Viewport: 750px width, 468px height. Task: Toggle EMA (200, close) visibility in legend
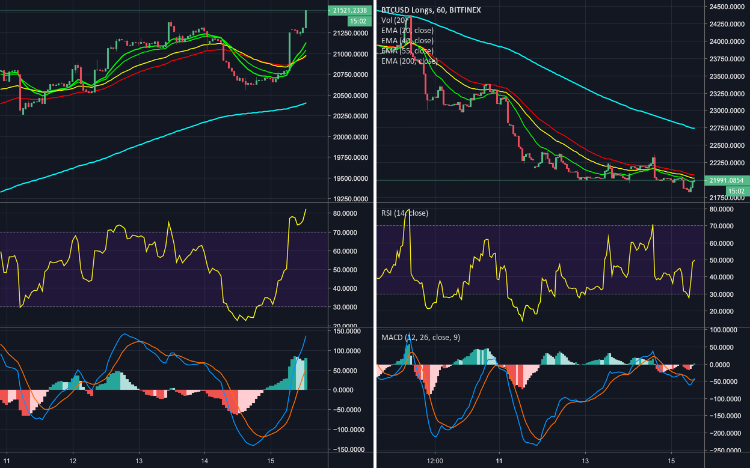pyautogui.click(x=410, y=60)
